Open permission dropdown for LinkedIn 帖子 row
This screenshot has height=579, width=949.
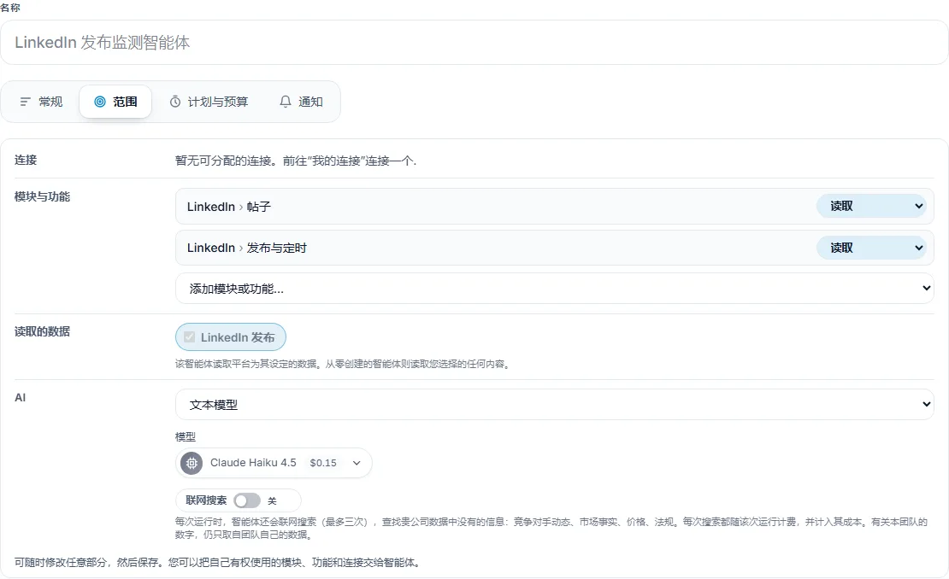click(871, 206)
